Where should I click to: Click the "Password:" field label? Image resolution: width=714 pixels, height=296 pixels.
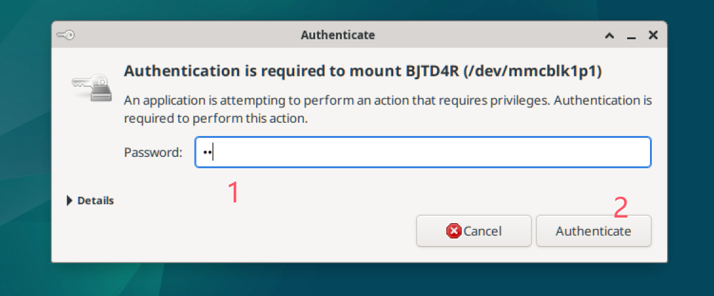tap(153, 152)
